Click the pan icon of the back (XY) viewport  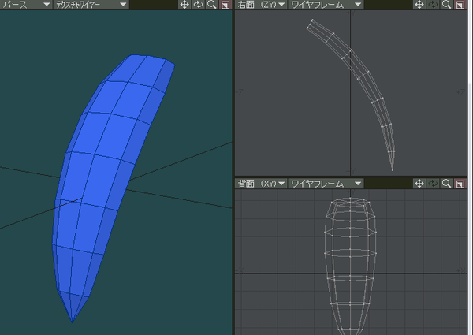point(419,184)
